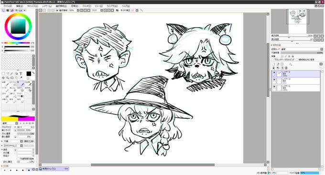Select the レイヤー1 layer row
Image resolution: width=325 pixels, height=175 pixels.
tap(296, 88)
